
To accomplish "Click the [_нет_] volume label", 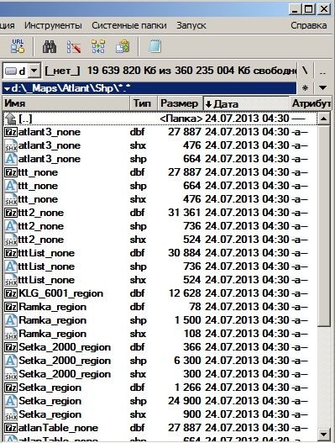I will [x=63, y=71].
